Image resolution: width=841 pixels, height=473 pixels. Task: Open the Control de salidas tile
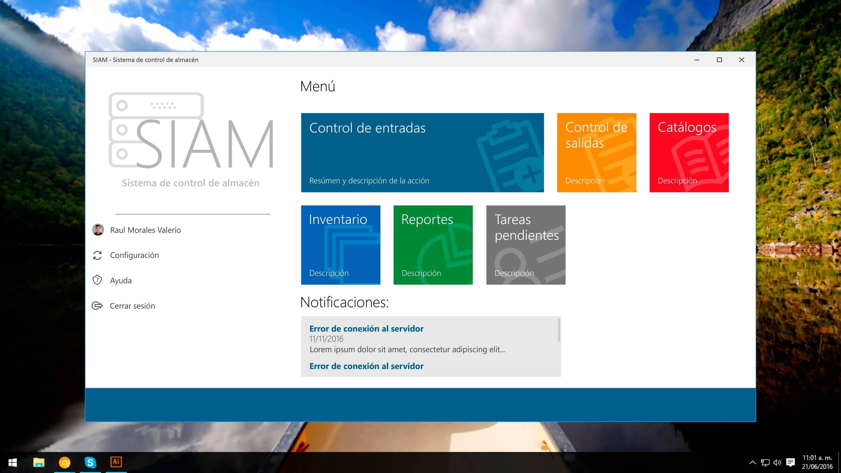(x=597, y=152)
